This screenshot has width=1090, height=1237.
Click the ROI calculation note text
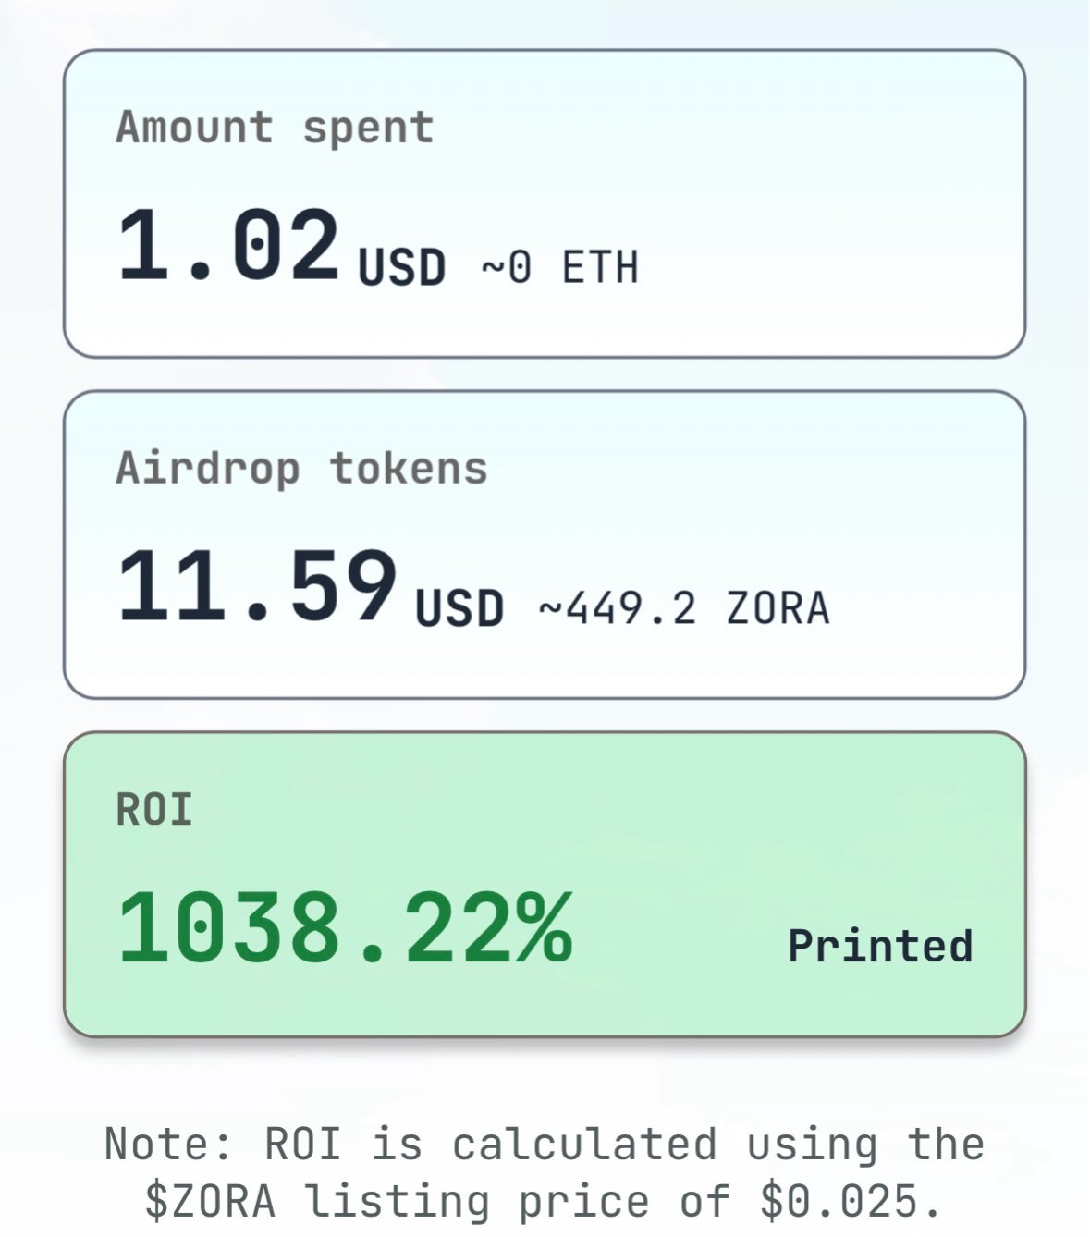point(545,1172)
